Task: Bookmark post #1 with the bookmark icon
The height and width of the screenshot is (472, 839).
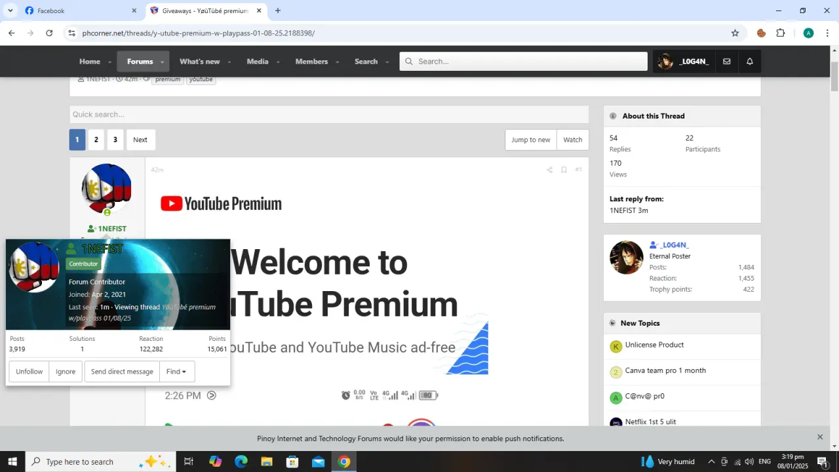Action: coord(564,170)
